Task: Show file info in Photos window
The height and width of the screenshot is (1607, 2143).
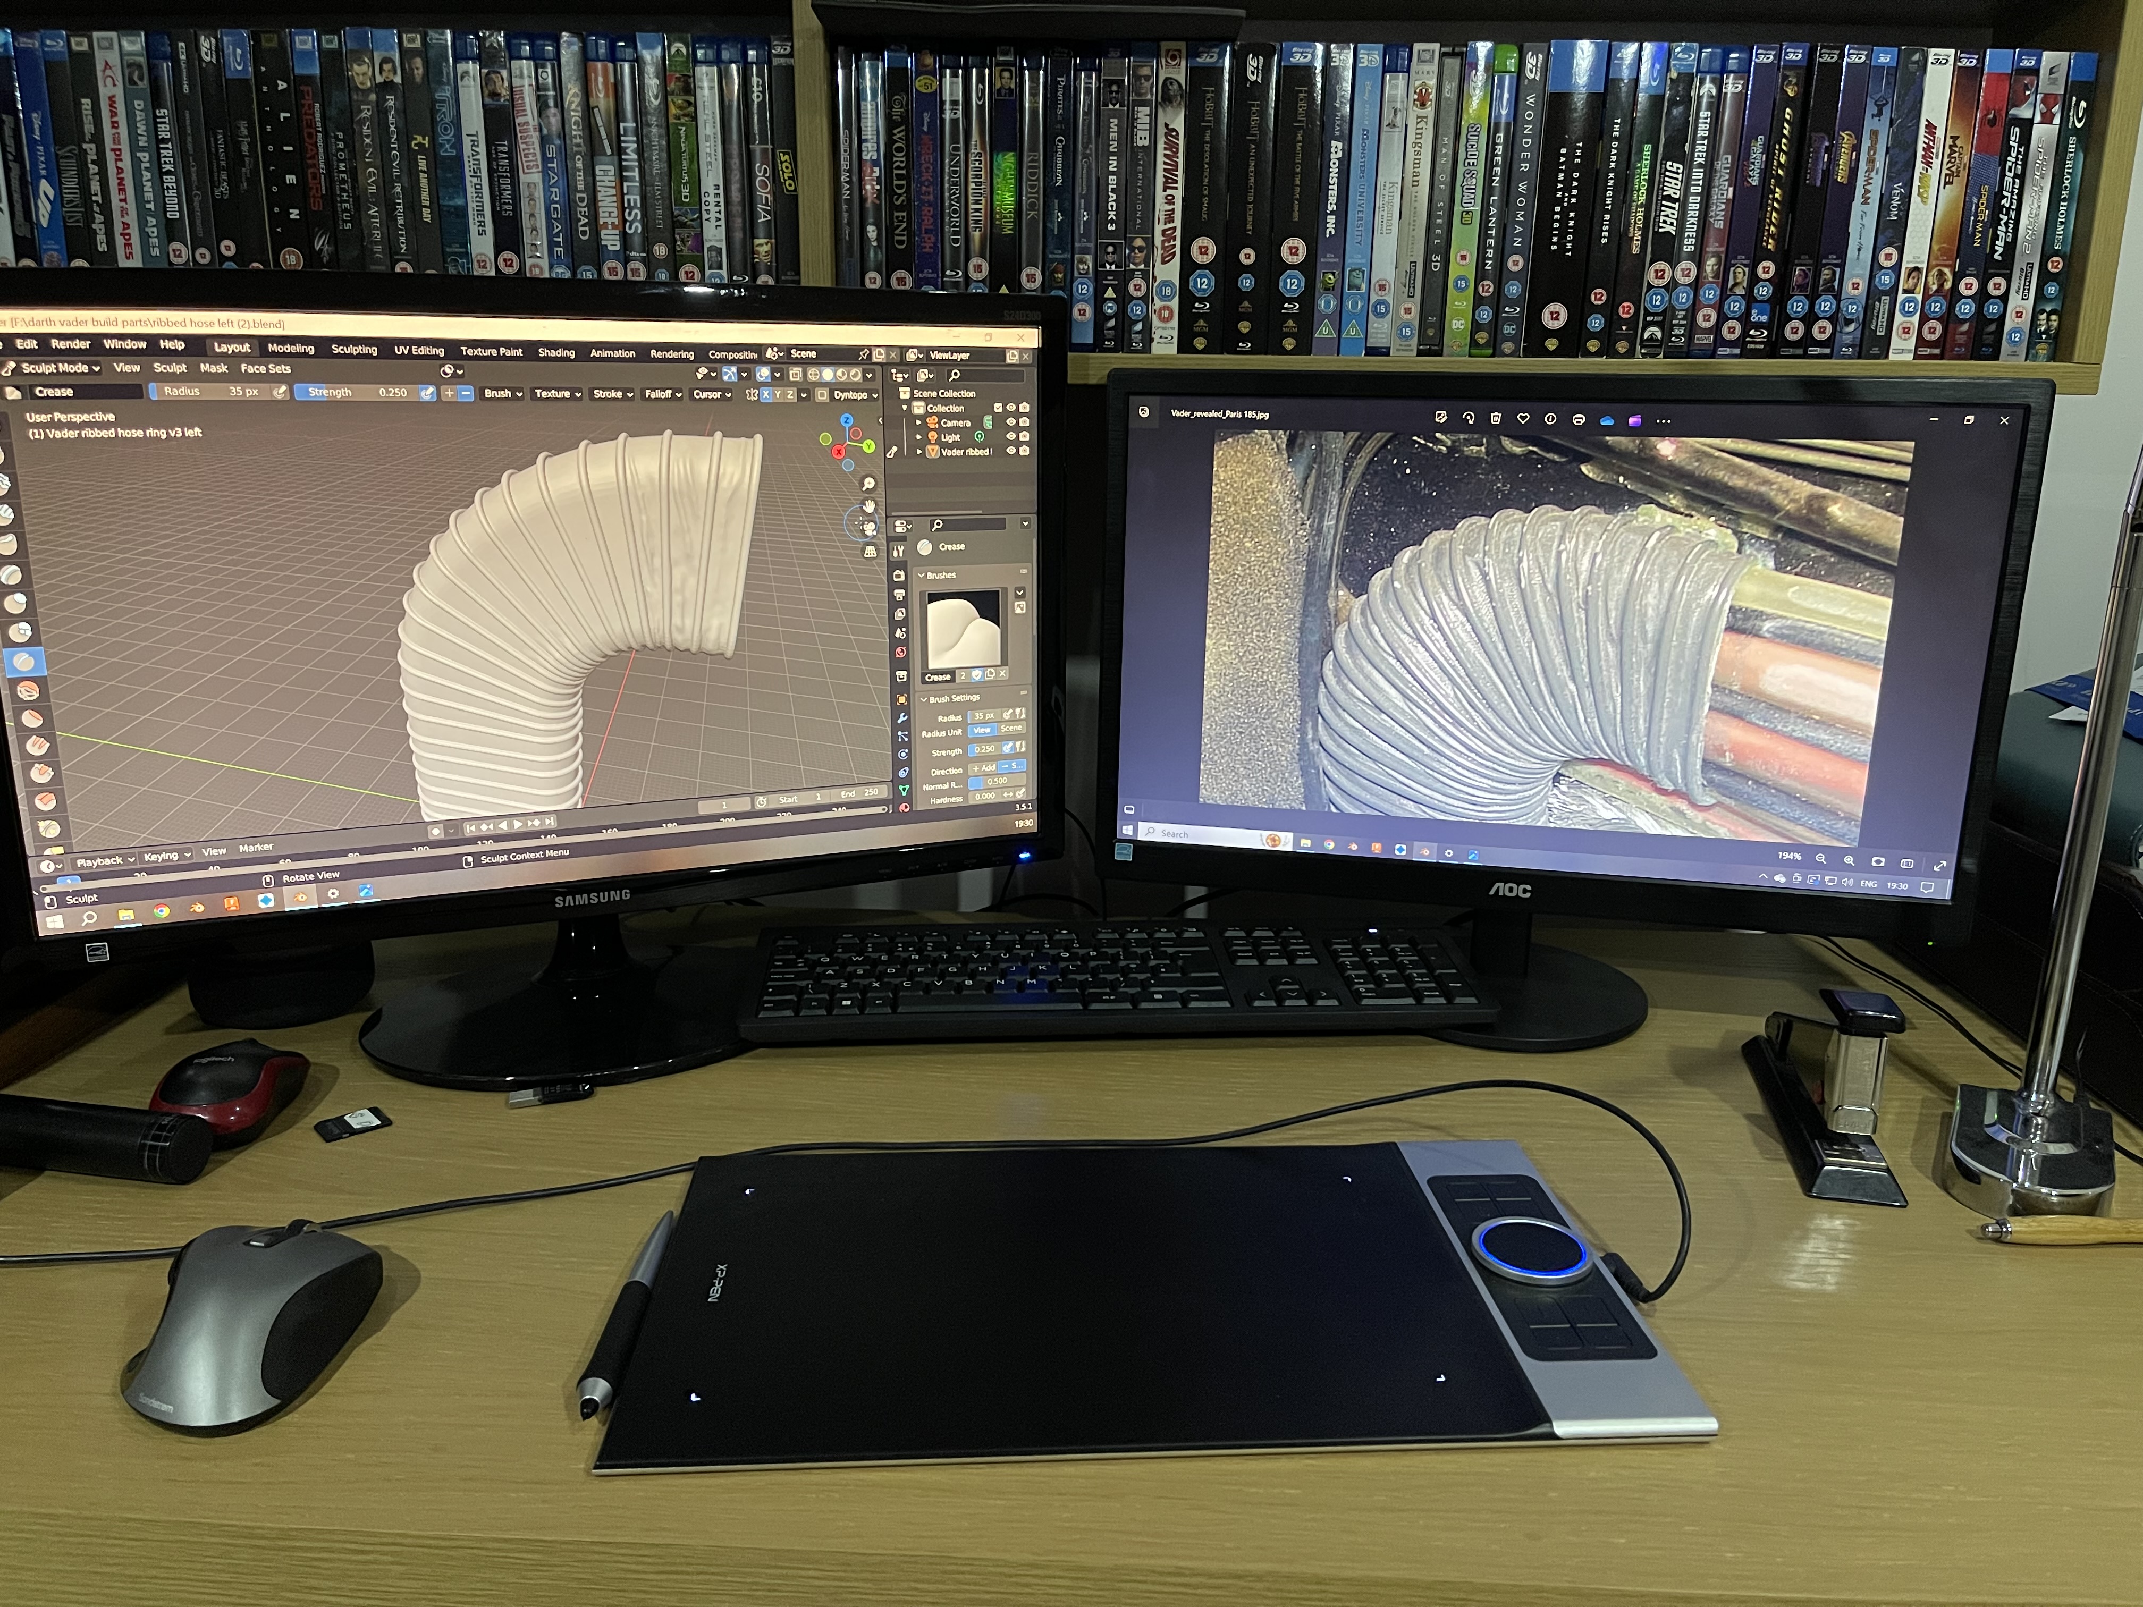Action: 1550,418
